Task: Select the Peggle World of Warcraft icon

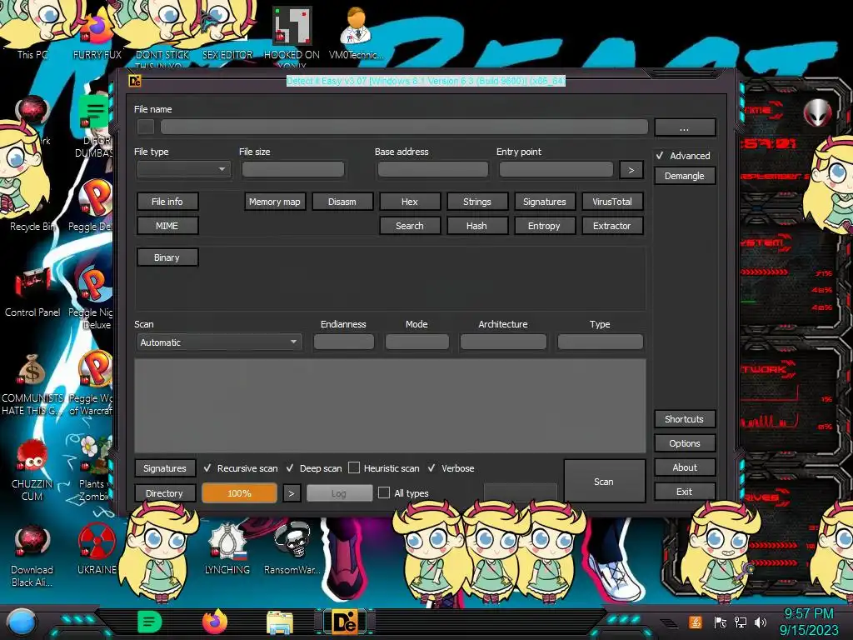Action: point(93,383)
